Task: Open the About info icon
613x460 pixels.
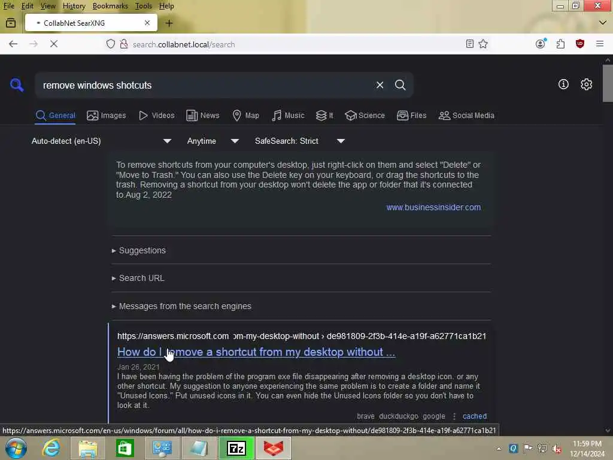Action: (563, 84)
